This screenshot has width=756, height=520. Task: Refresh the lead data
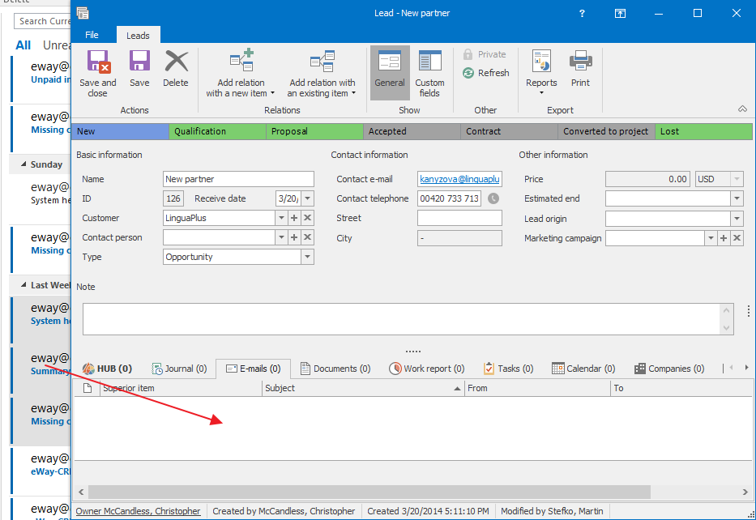(486, 73)
